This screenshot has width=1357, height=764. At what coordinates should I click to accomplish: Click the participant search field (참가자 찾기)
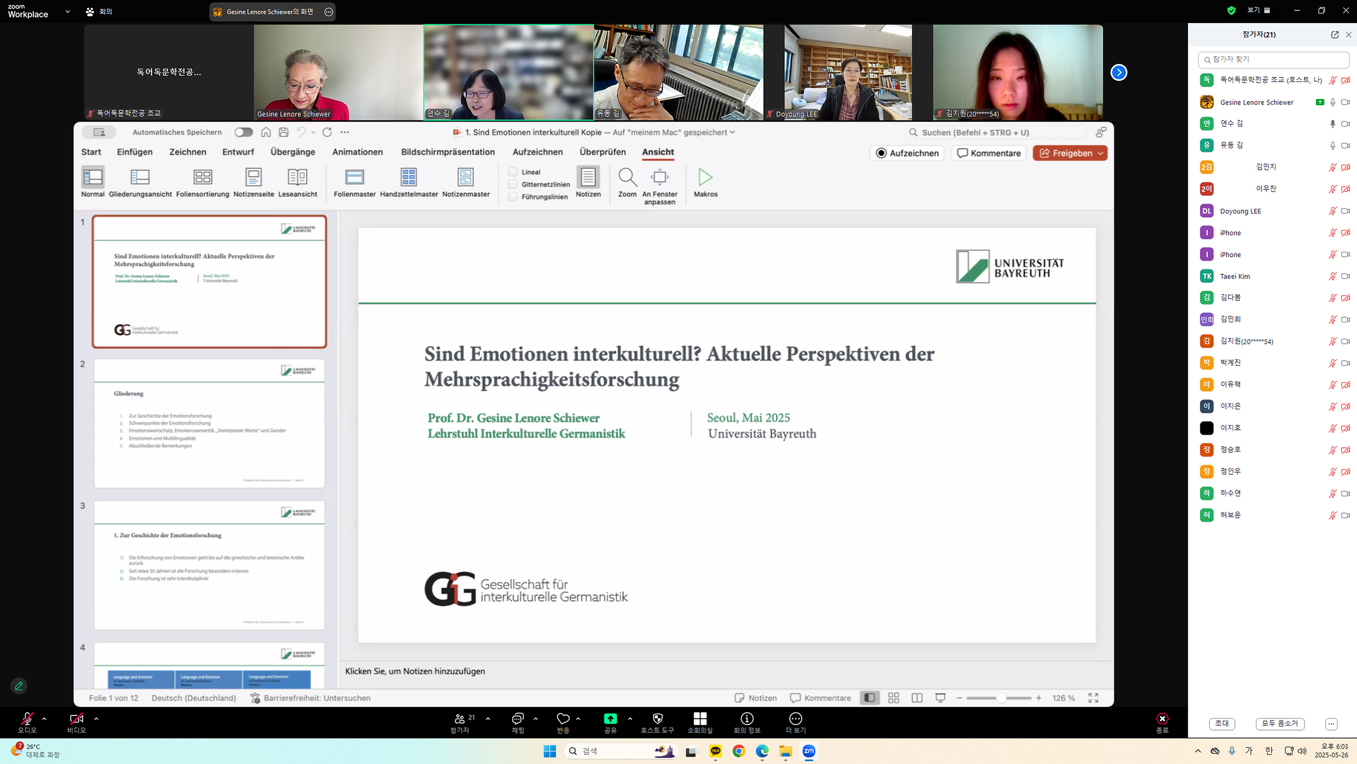(1273, 59)
